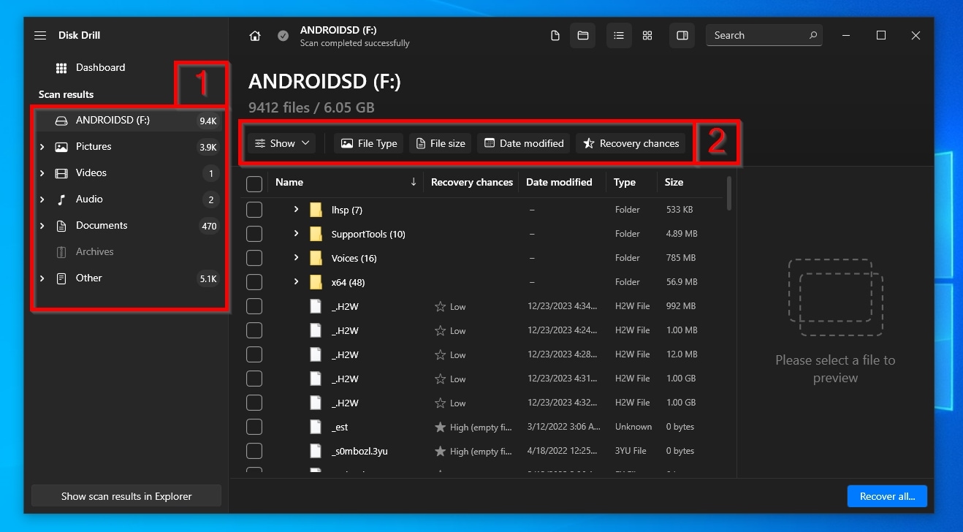This screenshot has width=963, height=532.
Task: Expand the Audio category in sidebar
Action: [x=42, y=199]
